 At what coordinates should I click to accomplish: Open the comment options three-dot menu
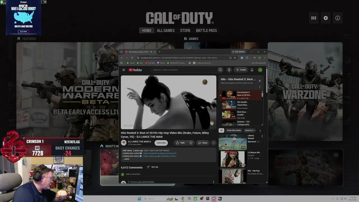[x=213, y=182]
